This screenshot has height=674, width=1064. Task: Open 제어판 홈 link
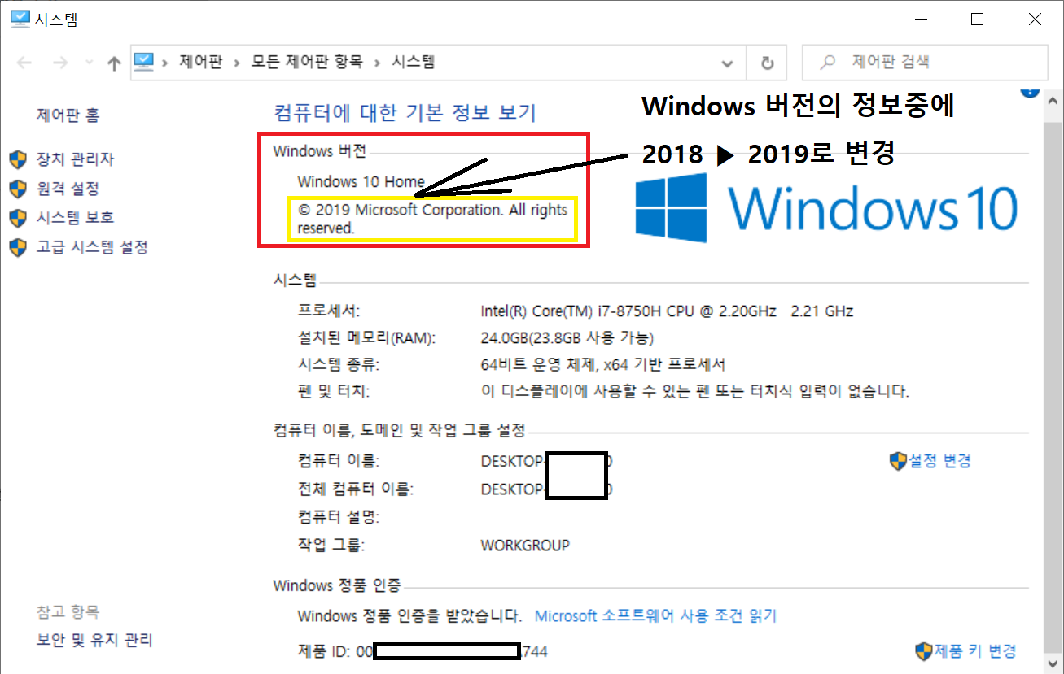pos(68,115)
